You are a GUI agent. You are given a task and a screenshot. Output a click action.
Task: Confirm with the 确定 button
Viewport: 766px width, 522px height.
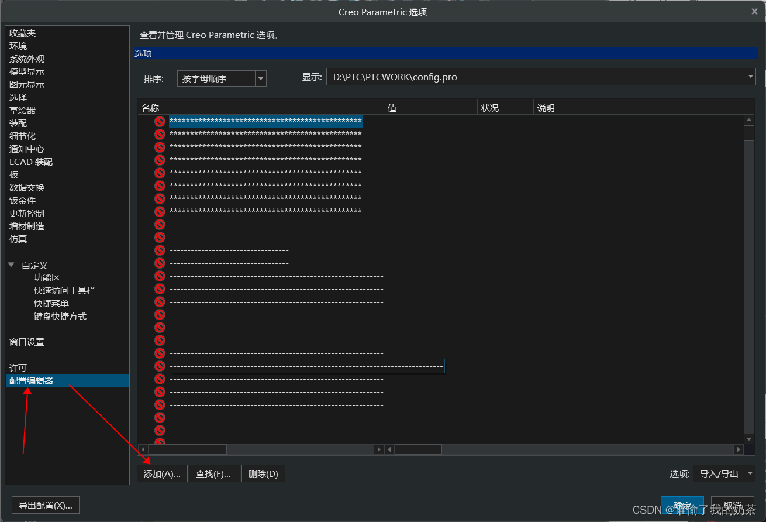pyautogui.click(x=682, y=504)
